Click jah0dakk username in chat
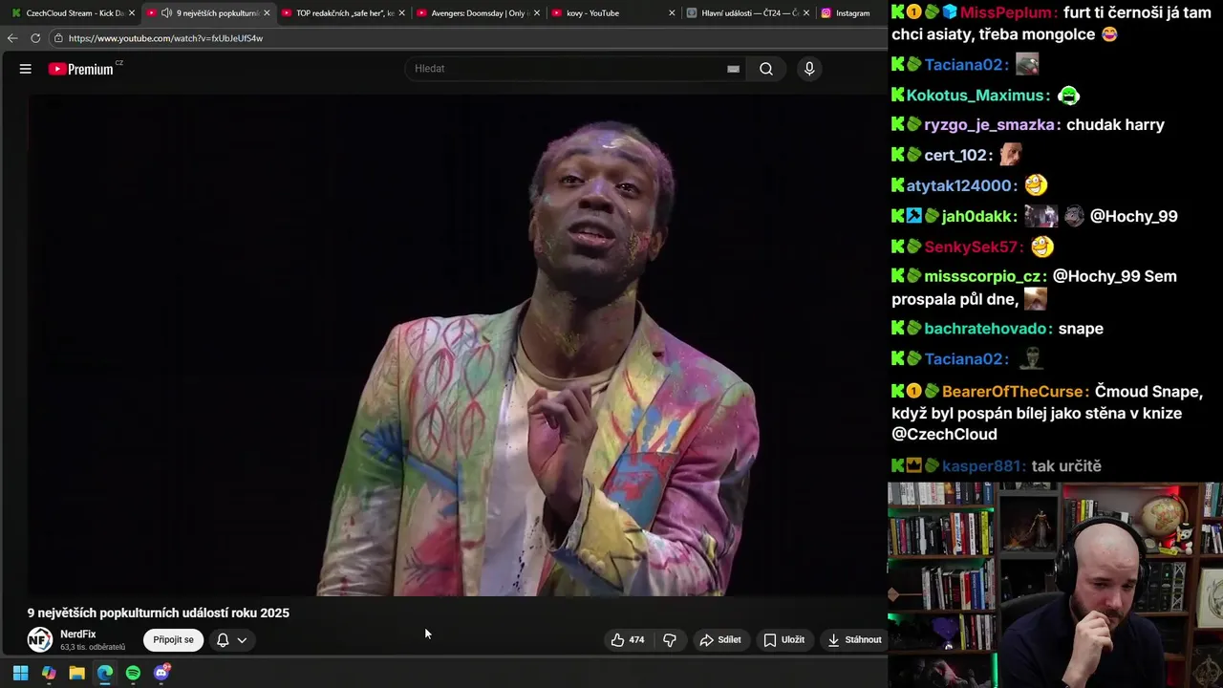 pos(976,217)
